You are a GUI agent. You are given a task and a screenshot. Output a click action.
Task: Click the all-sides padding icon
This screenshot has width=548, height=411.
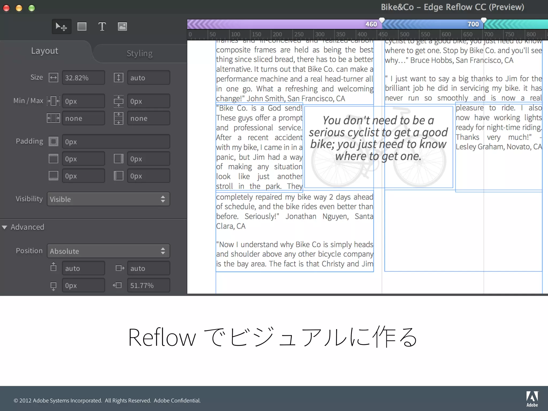coord(54,141)
